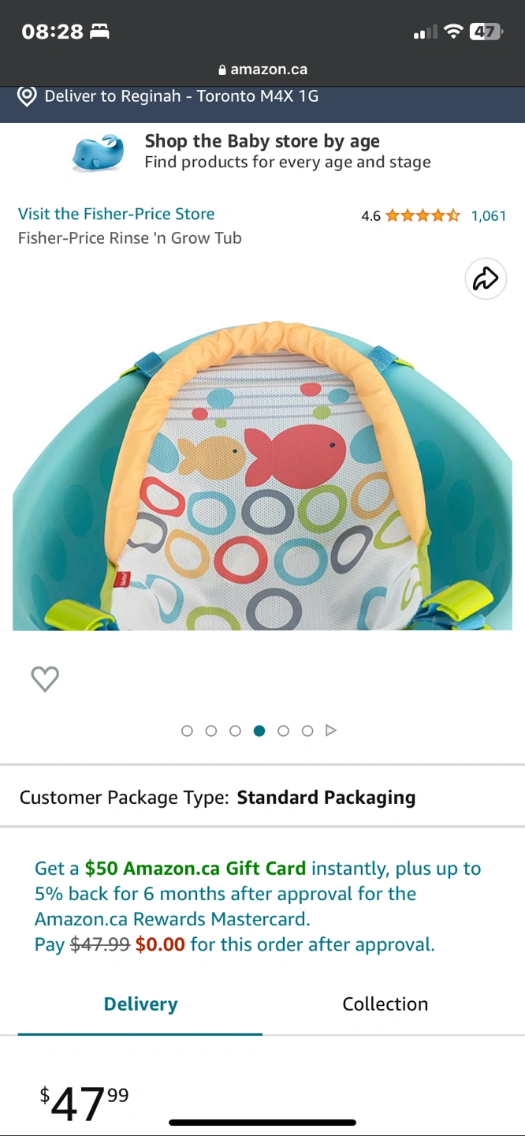Select the sixth image carousel dot
Screen dimensions: 525x1136
coord(307,731)
